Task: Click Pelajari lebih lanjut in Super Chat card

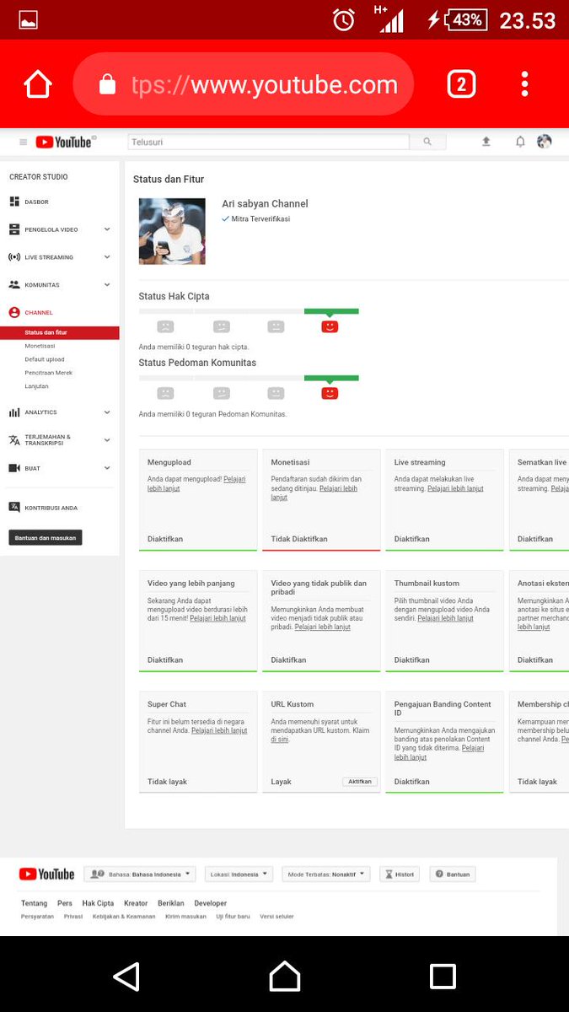Action: tap(219, 730)
